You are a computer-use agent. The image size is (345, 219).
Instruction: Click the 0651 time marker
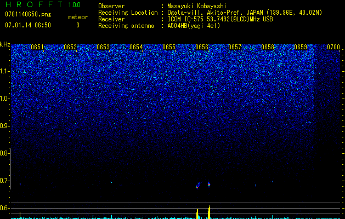click(x=37, y=47)
